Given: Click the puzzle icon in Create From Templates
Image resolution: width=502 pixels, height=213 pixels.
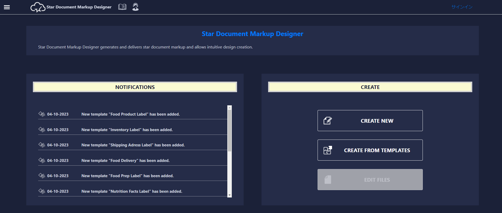Looking at the screenshot, I should coord(328,150).
